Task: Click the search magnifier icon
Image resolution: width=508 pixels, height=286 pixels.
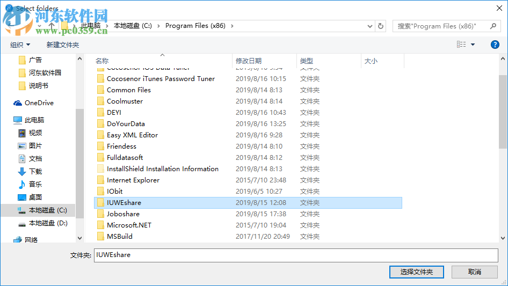Action: coord(493,26)
